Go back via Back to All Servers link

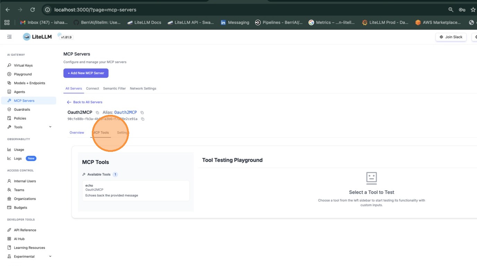click(x=85, y=102)
